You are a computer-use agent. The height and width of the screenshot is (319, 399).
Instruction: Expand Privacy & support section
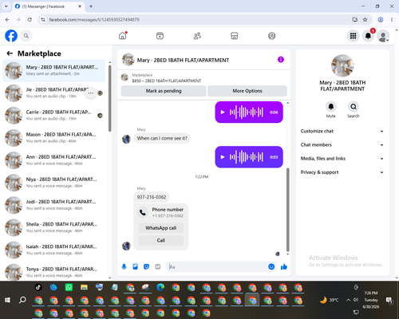click(342, 172)
